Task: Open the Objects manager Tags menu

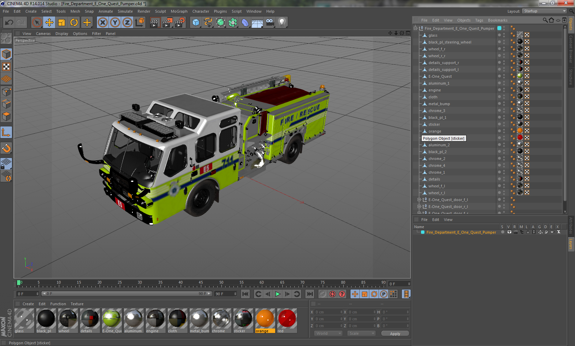Action: 479,20
